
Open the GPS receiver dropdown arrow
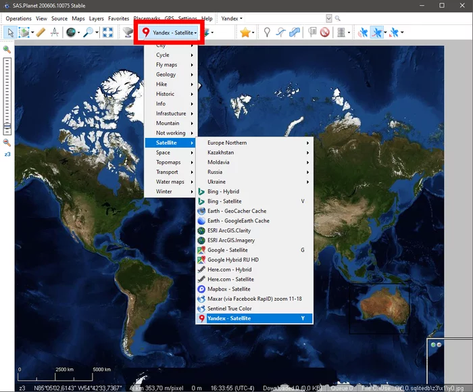click(x=349, y=32)
